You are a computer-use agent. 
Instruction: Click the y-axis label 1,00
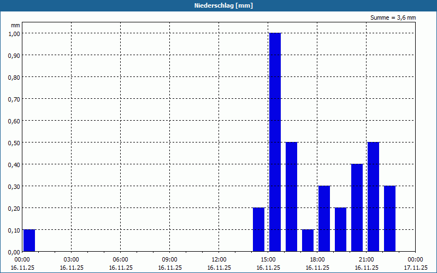[x=14, y=33]
